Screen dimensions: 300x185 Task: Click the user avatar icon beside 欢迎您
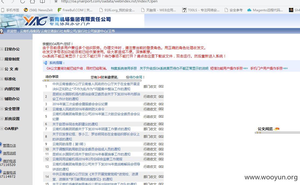point(2,31)
